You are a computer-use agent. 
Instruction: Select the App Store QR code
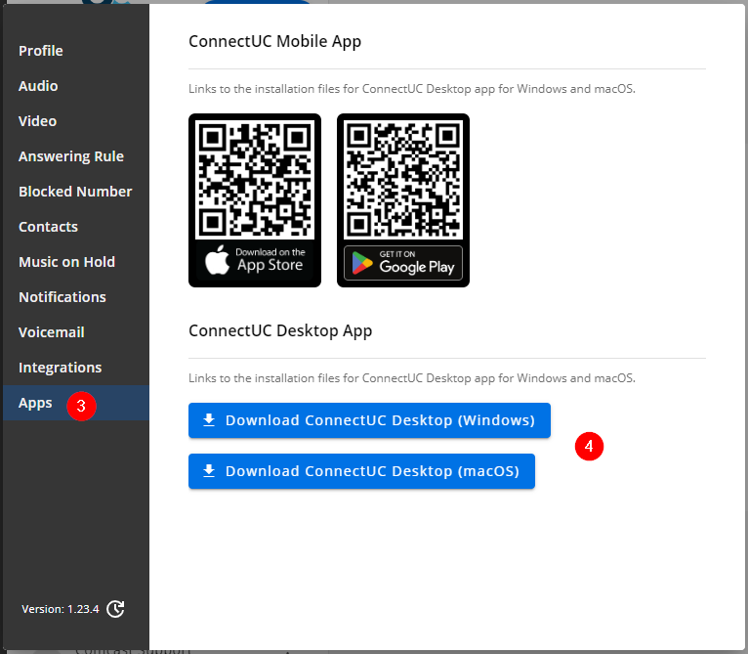(x=255, y=177)
